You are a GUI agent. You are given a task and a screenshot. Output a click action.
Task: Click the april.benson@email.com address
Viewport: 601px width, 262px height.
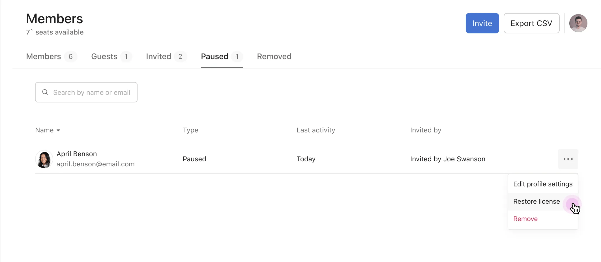[95, 164]
